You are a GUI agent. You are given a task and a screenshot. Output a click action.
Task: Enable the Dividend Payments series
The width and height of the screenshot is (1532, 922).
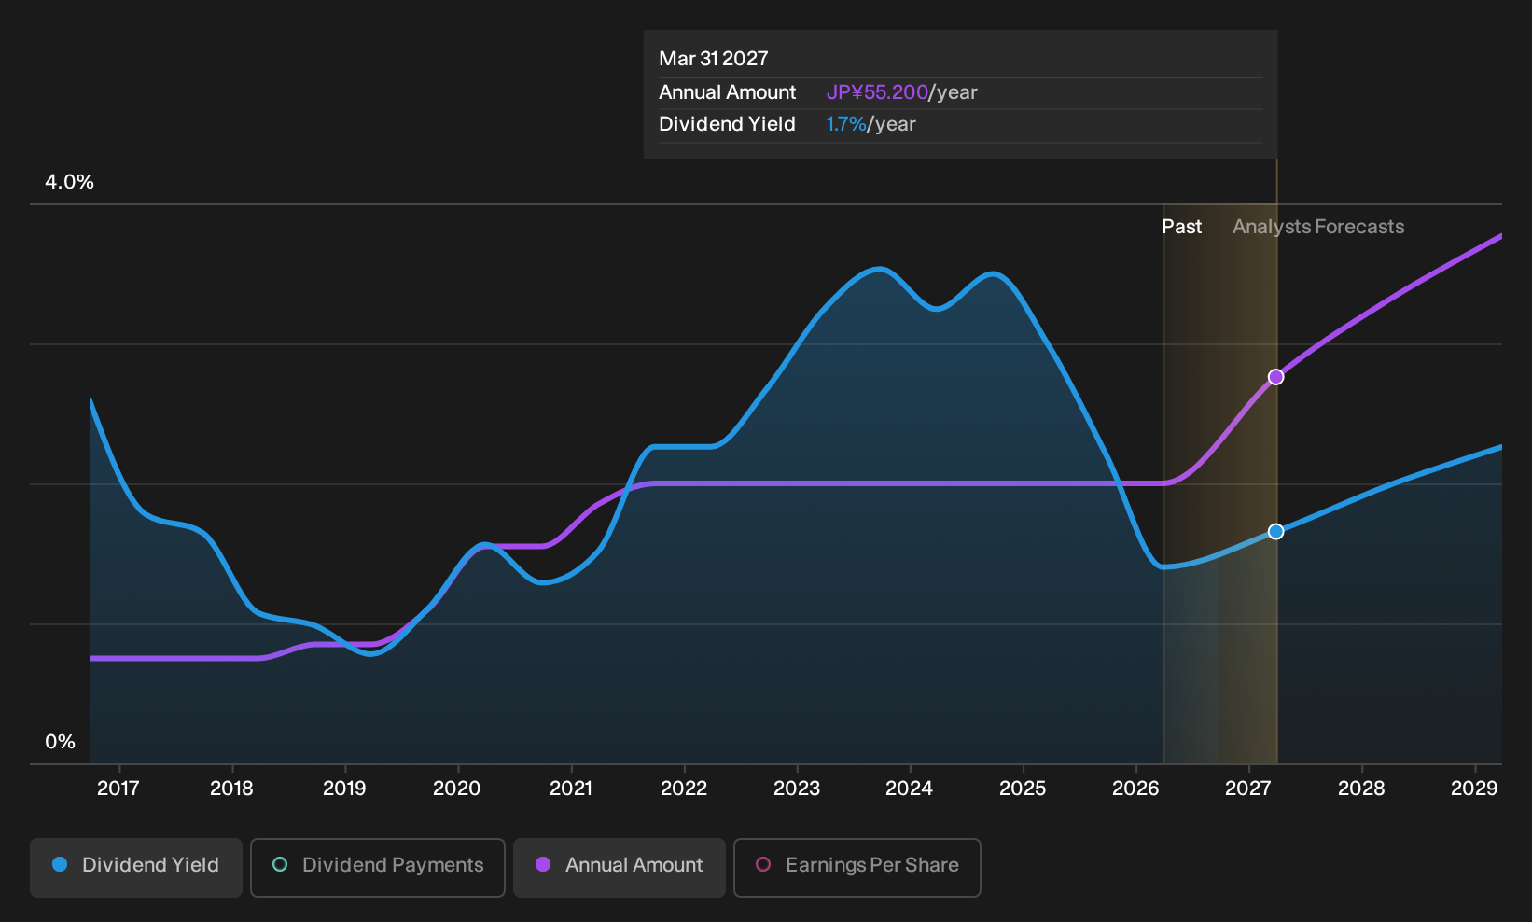pyautogui.click(x=378, y=867)
